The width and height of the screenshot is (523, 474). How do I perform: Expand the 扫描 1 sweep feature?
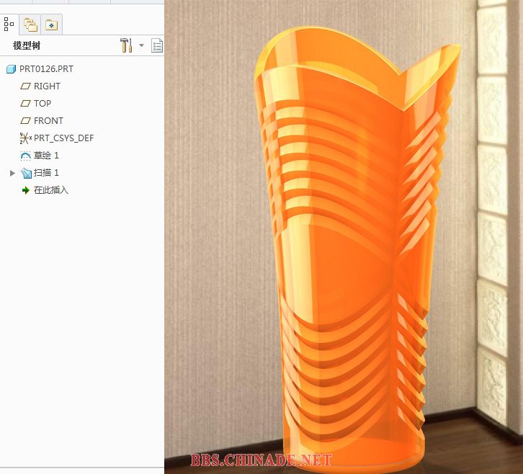[12, 173]
